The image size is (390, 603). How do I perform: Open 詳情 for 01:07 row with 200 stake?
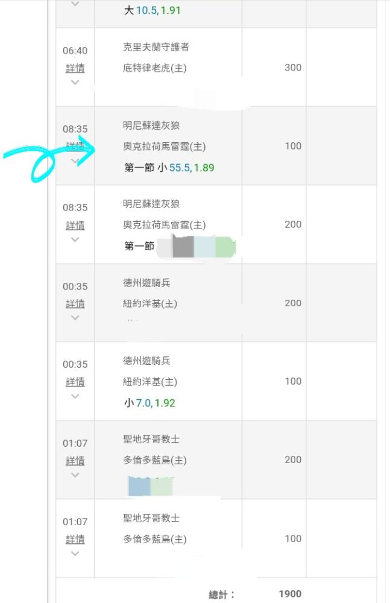(x=75, y=460)
